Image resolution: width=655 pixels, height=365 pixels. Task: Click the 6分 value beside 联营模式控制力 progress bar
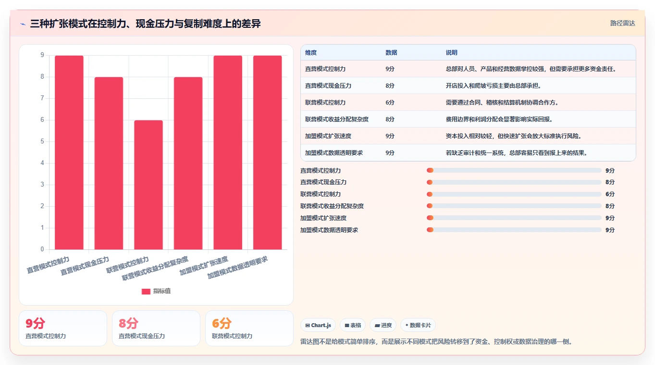(610, 194)
